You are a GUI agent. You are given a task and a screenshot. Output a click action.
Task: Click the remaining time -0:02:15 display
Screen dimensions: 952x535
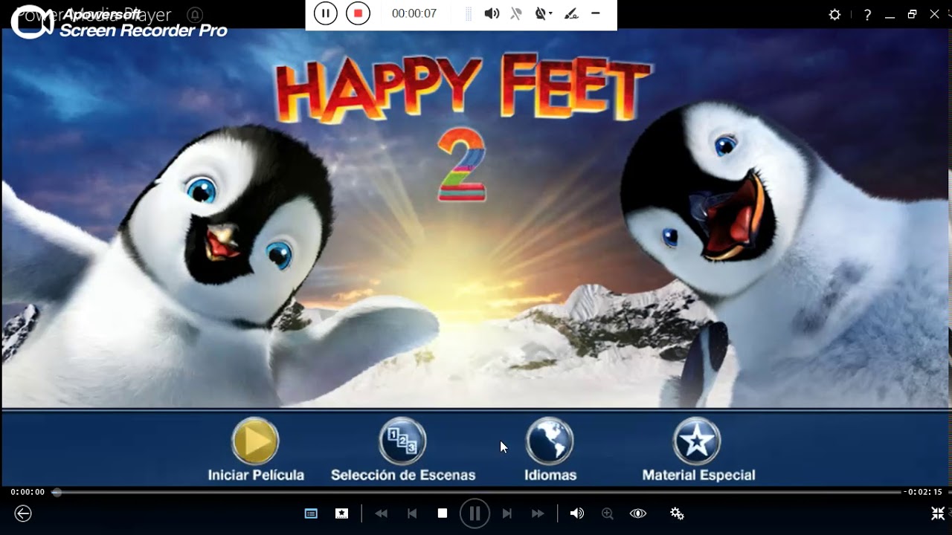924,492
